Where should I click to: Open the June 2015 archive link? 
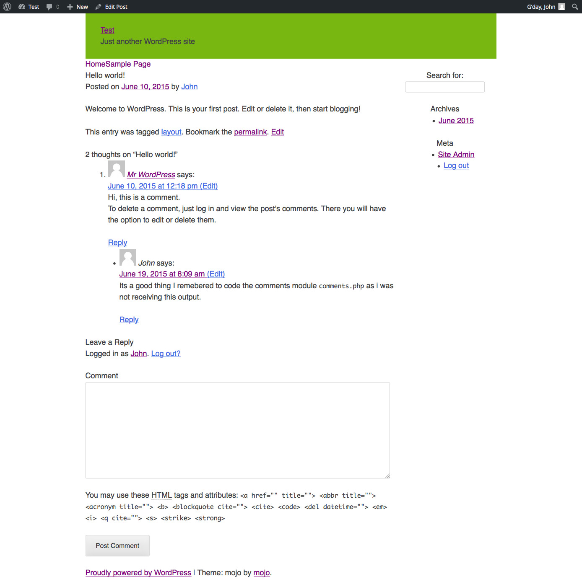click(456, 121)
